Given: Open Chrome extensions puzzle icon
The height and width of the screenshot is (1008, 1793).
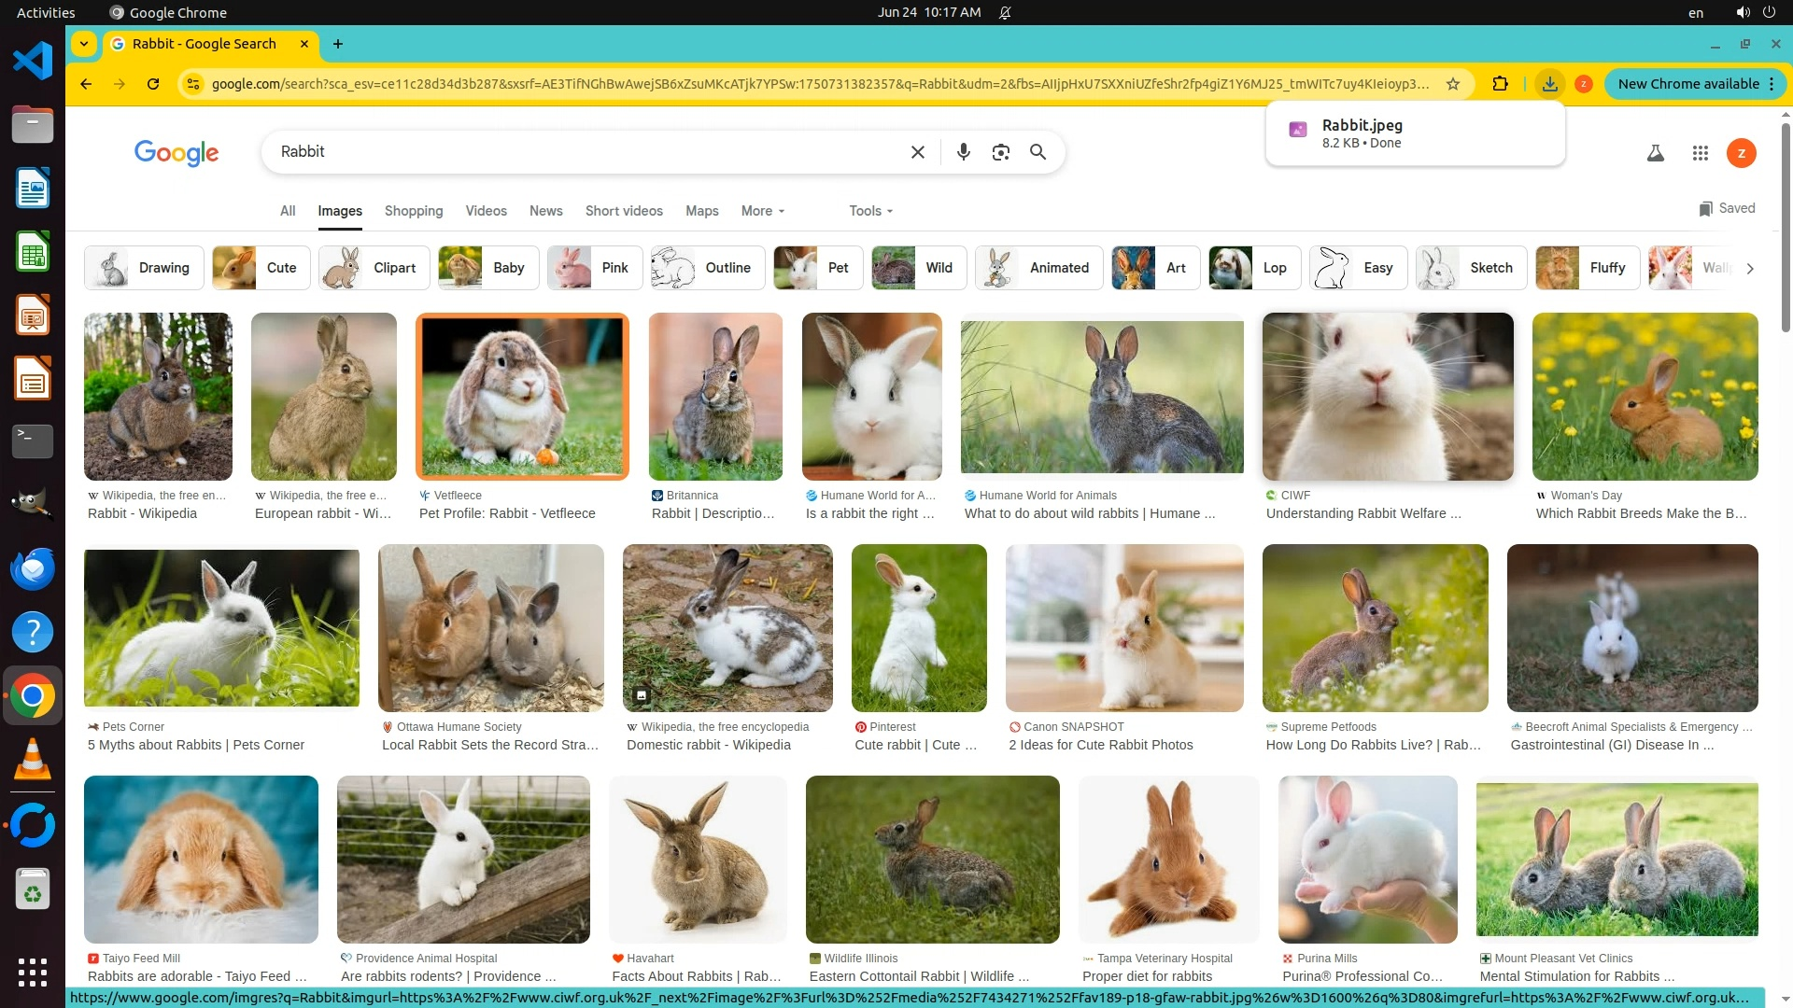Looking at the screenshot, I should (1500, 84).
